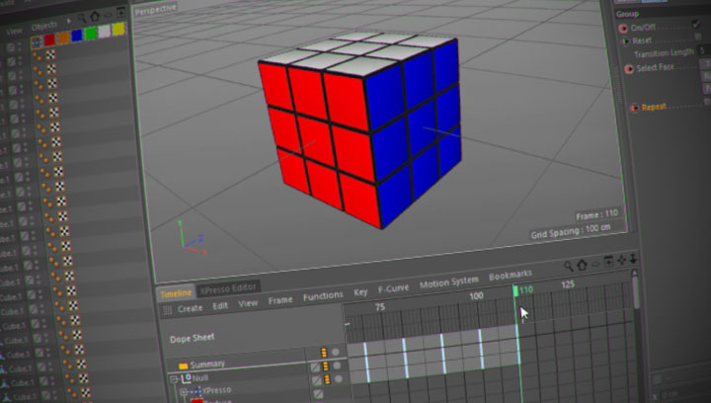The height and width of the screenshot is (403, 711).
Task: Collapse the Null tree node
Action: (174, 379)
